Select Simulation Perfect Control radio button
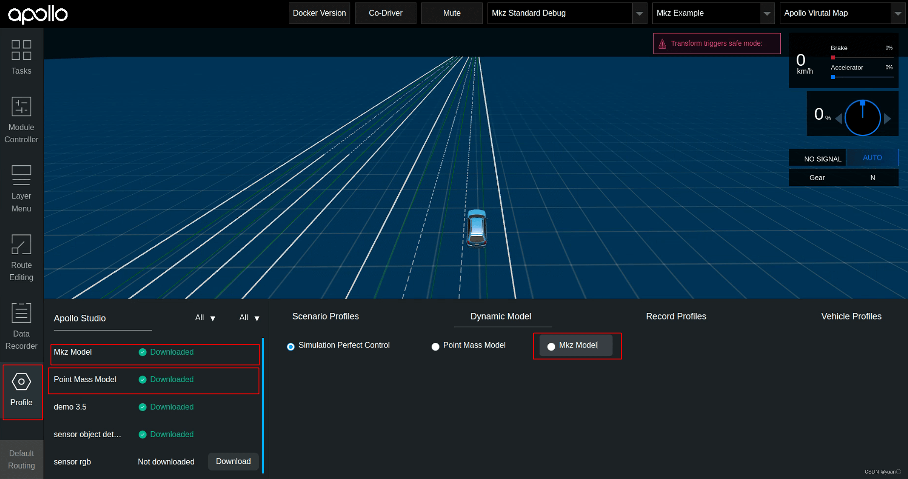 [x=291, y=347]
